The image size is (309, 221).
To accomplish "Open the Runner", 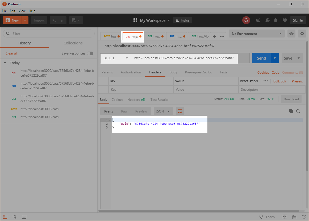I will pos(58,20).
